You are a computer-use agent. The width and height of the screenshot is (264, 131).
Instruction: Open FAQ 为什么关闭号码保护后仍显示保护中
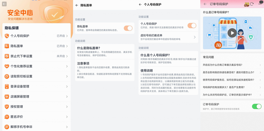[x=232, y=95]
